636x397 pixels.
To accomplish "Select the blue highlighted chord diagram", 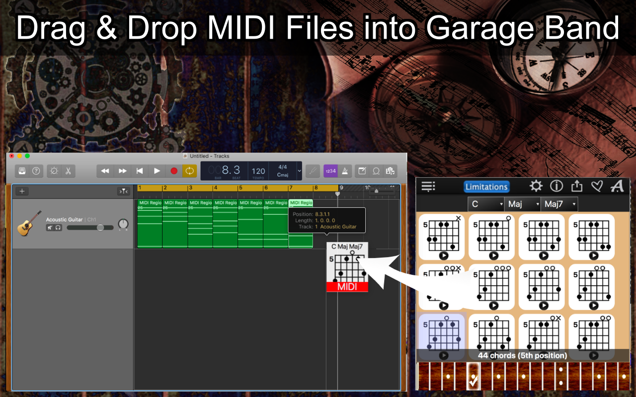I will (442, 337).
